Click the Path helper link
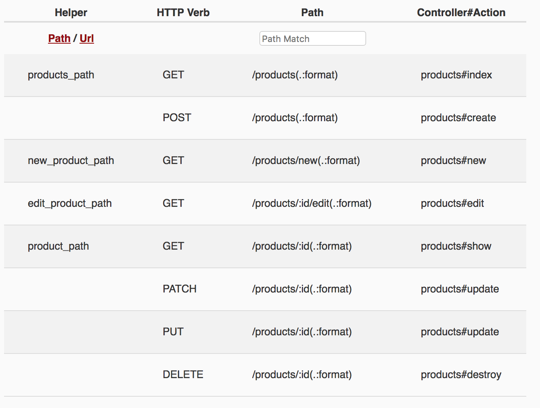This screenshot has height=408, width=540. pyautogui.click(x=59, y=38)
